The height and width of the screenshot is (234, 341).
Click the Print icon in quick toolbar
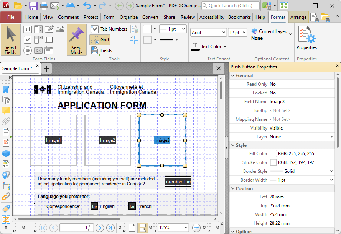coord(44,6)
